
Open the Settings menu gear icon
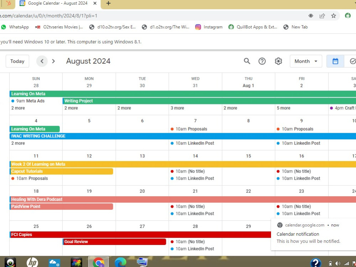click(278, 61)
